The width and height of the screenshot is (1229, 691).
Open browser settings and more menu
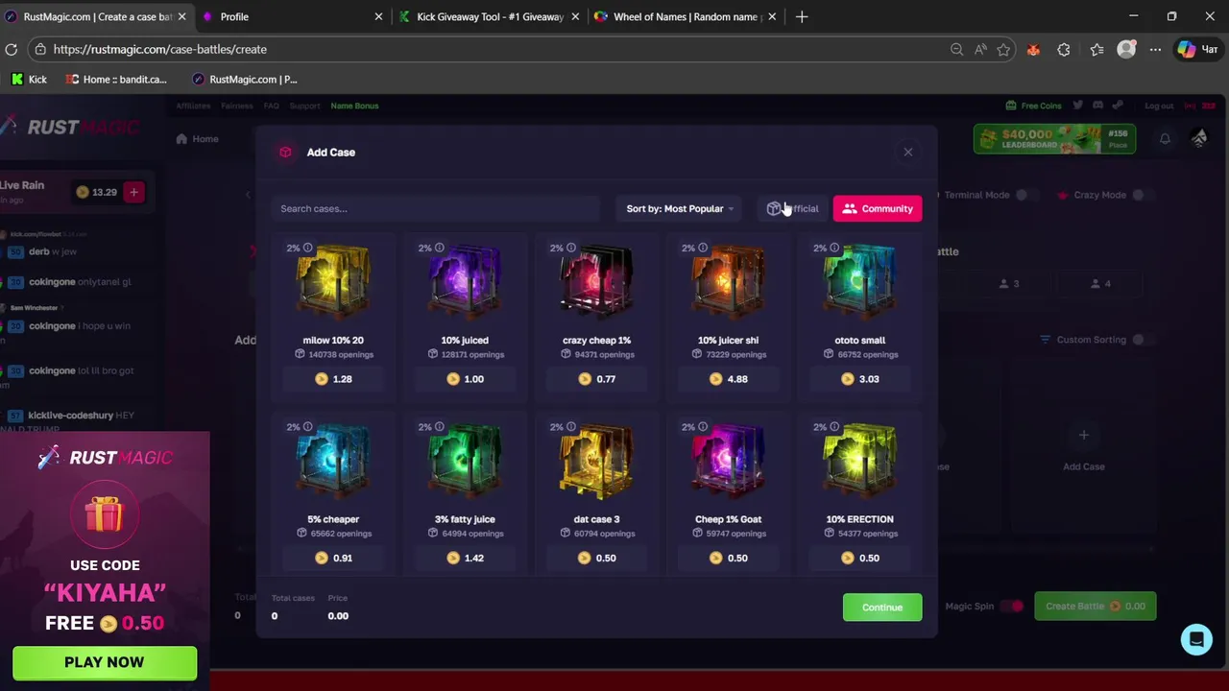click(1156, 50)
